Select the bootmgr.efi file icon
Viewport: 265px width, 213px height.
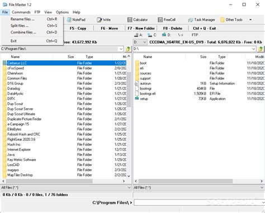[137, 94]
